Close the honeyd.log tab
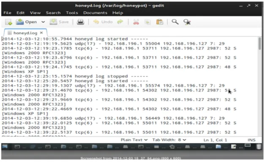Screen dimensions: 265x162 41,33
